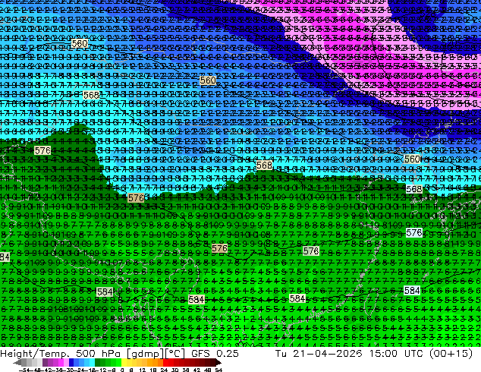Screen dimensions: 481x372
Task: Click the "15:00 UTC" time text
Action: [x=398, y=354]
